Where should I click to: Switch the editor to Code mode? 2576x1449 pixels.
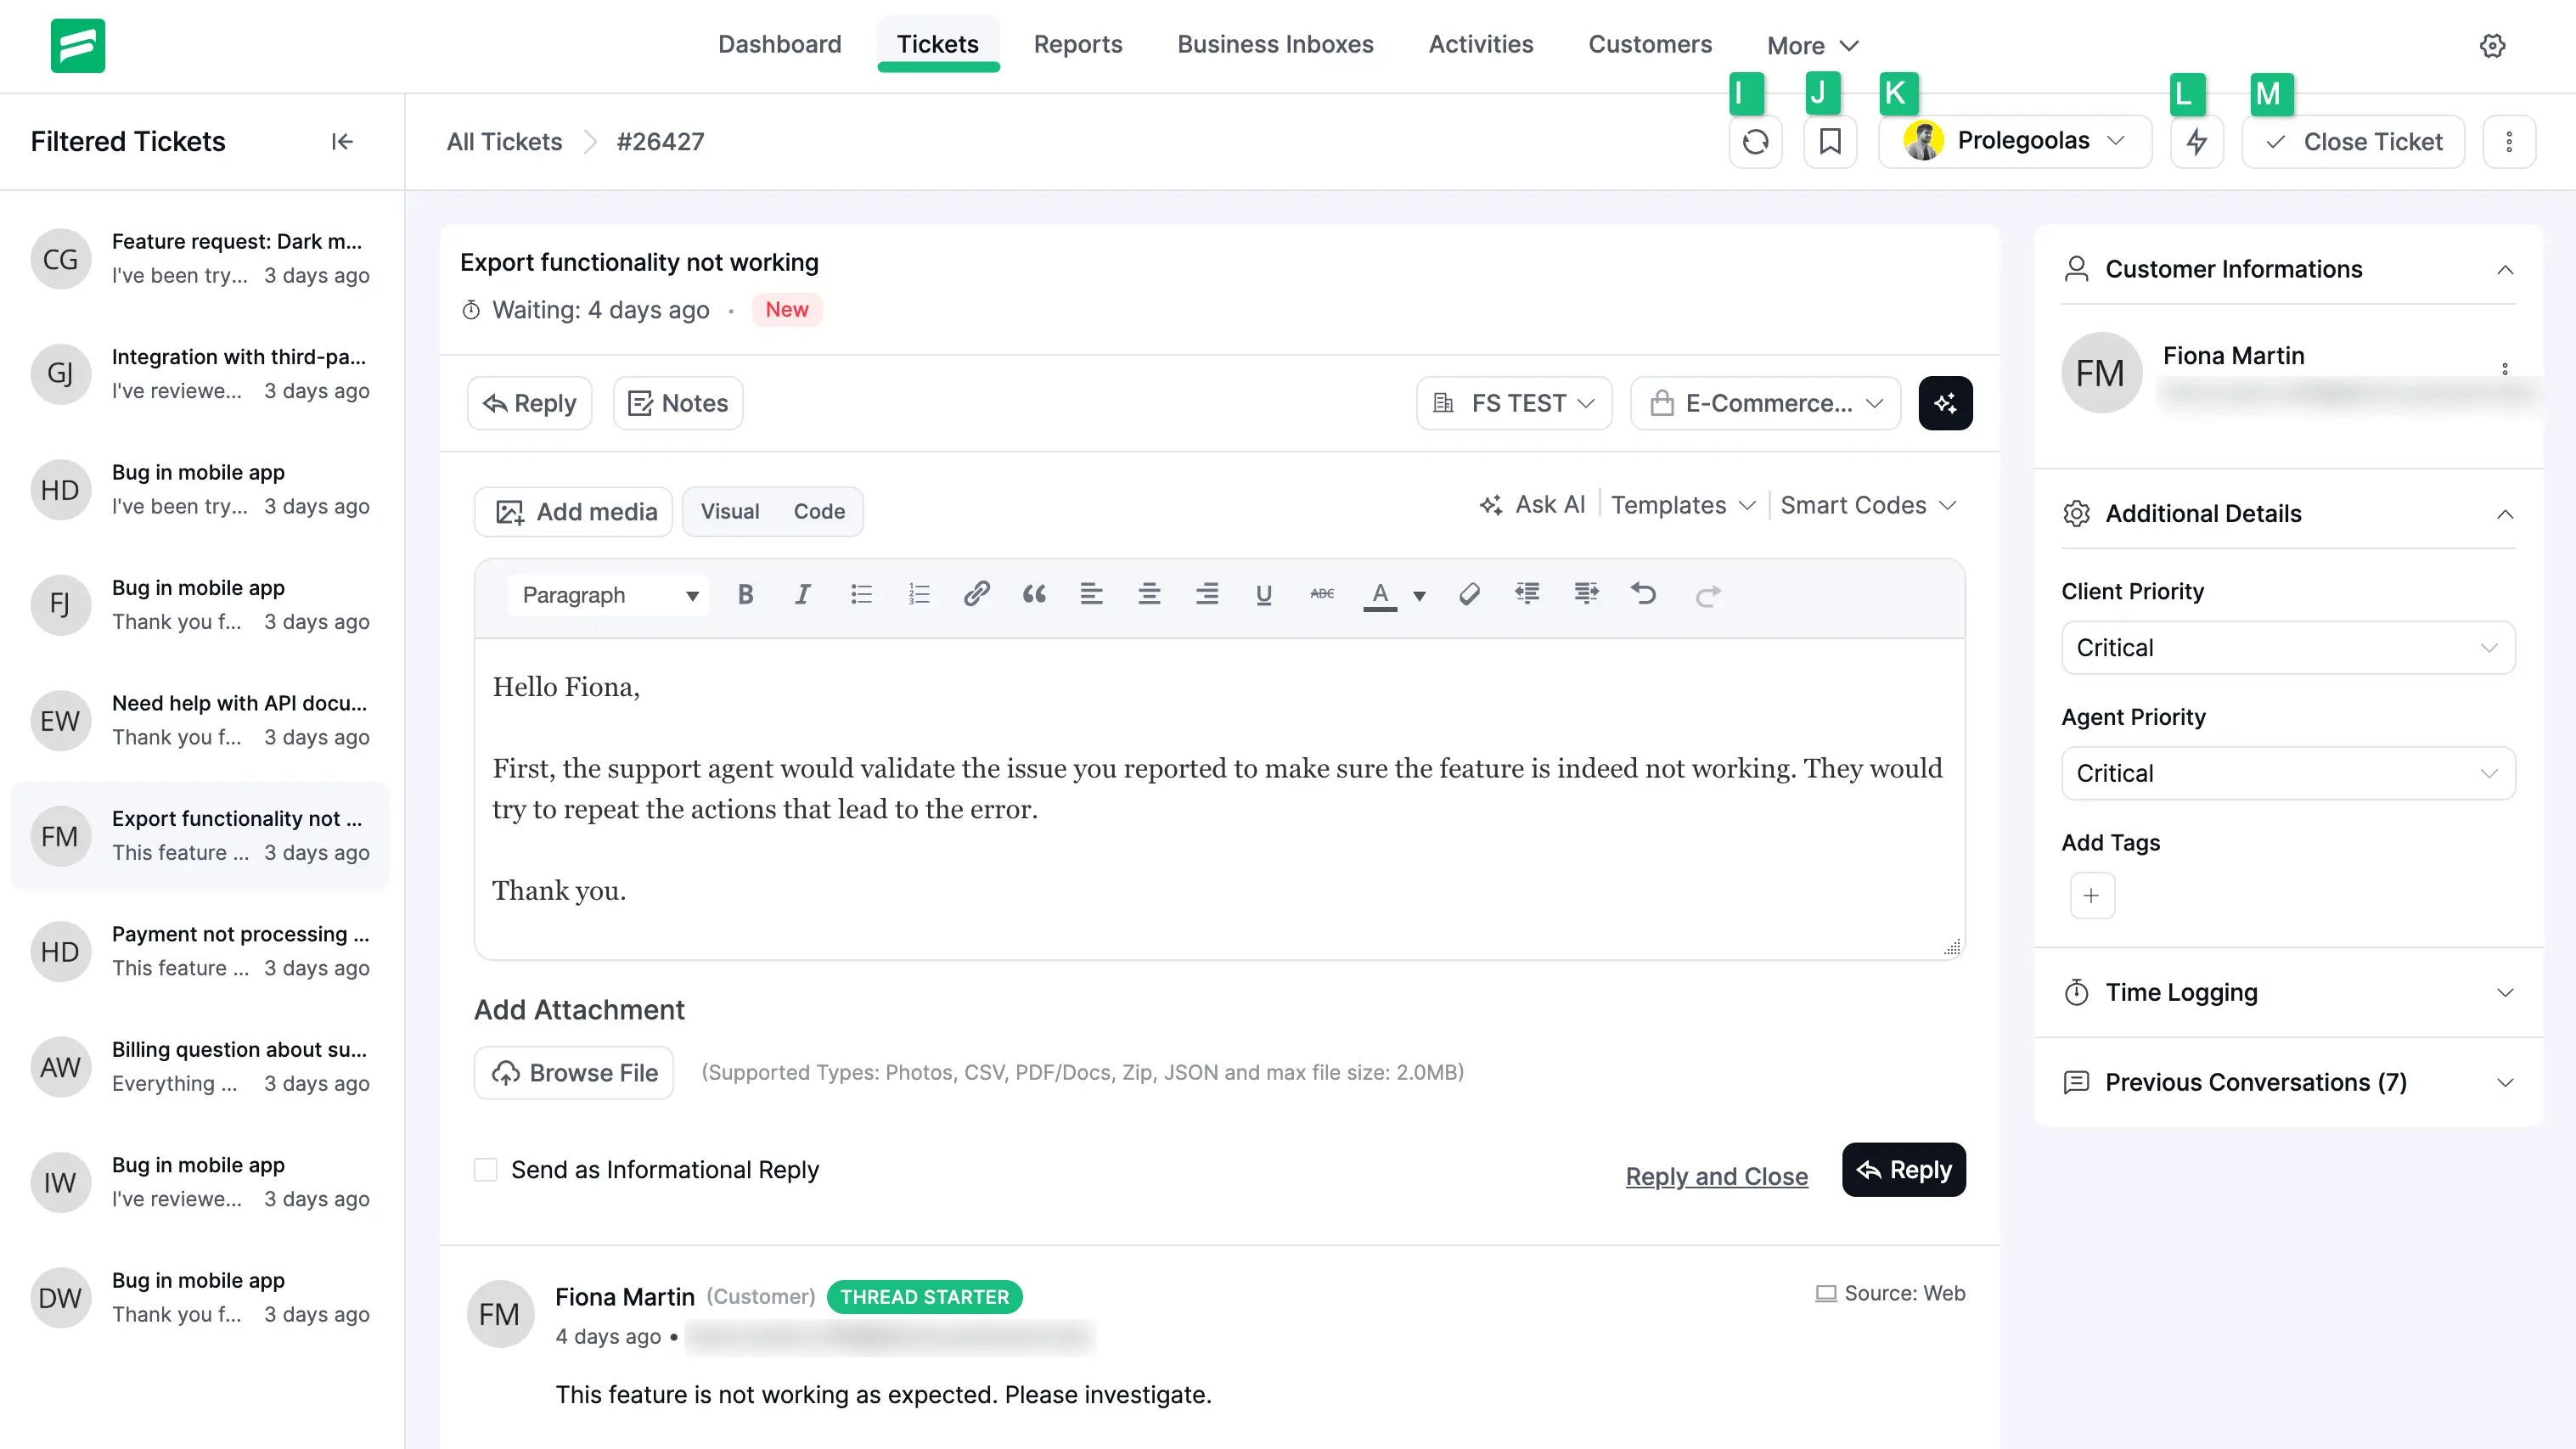coord(819,512)
